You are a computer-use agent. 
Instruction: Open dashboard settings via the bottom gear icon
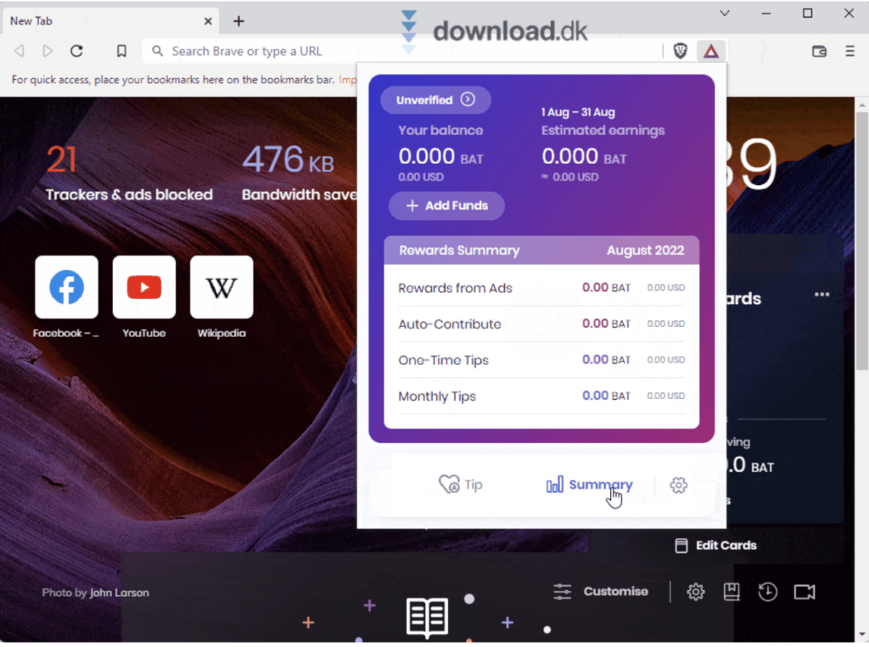coord(695,592)
